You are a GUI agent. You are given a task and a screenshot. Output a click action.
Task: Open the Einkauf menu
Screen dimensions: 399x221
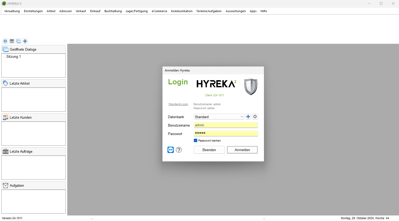[95, 11]
